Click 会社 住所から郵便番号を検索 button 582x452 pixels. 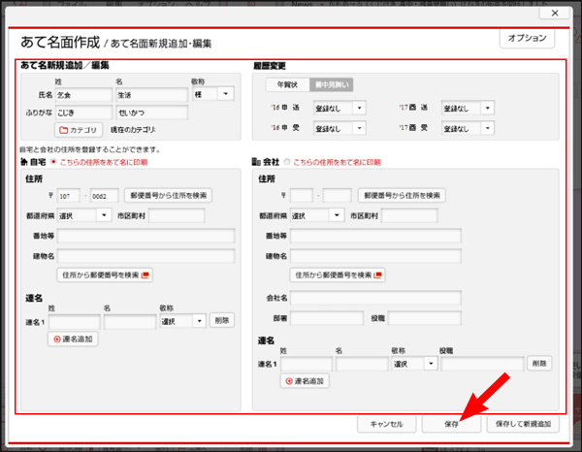point(338,275)
